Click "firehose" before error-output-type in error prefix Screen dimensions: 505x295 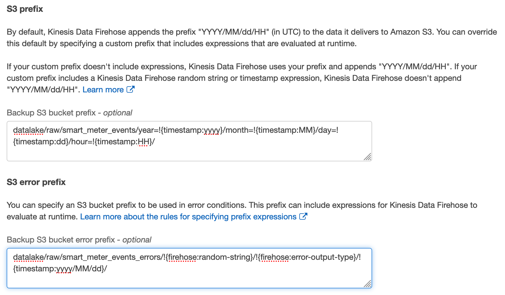click(274, 257)
